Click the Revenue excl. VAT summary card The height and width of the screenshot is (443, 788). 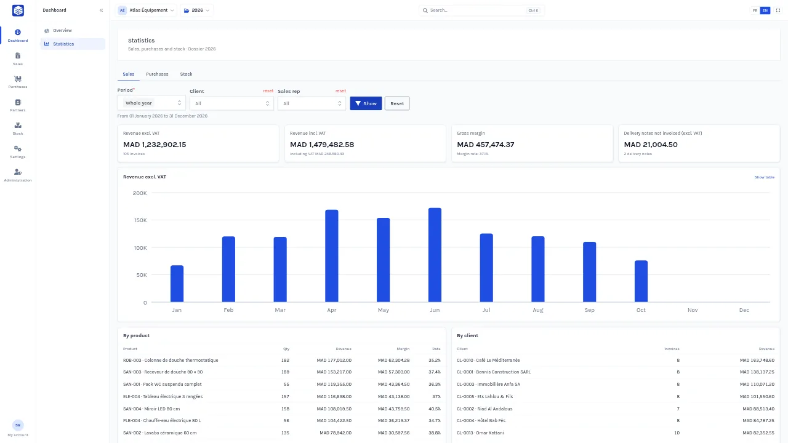click(x=198, y=144)
